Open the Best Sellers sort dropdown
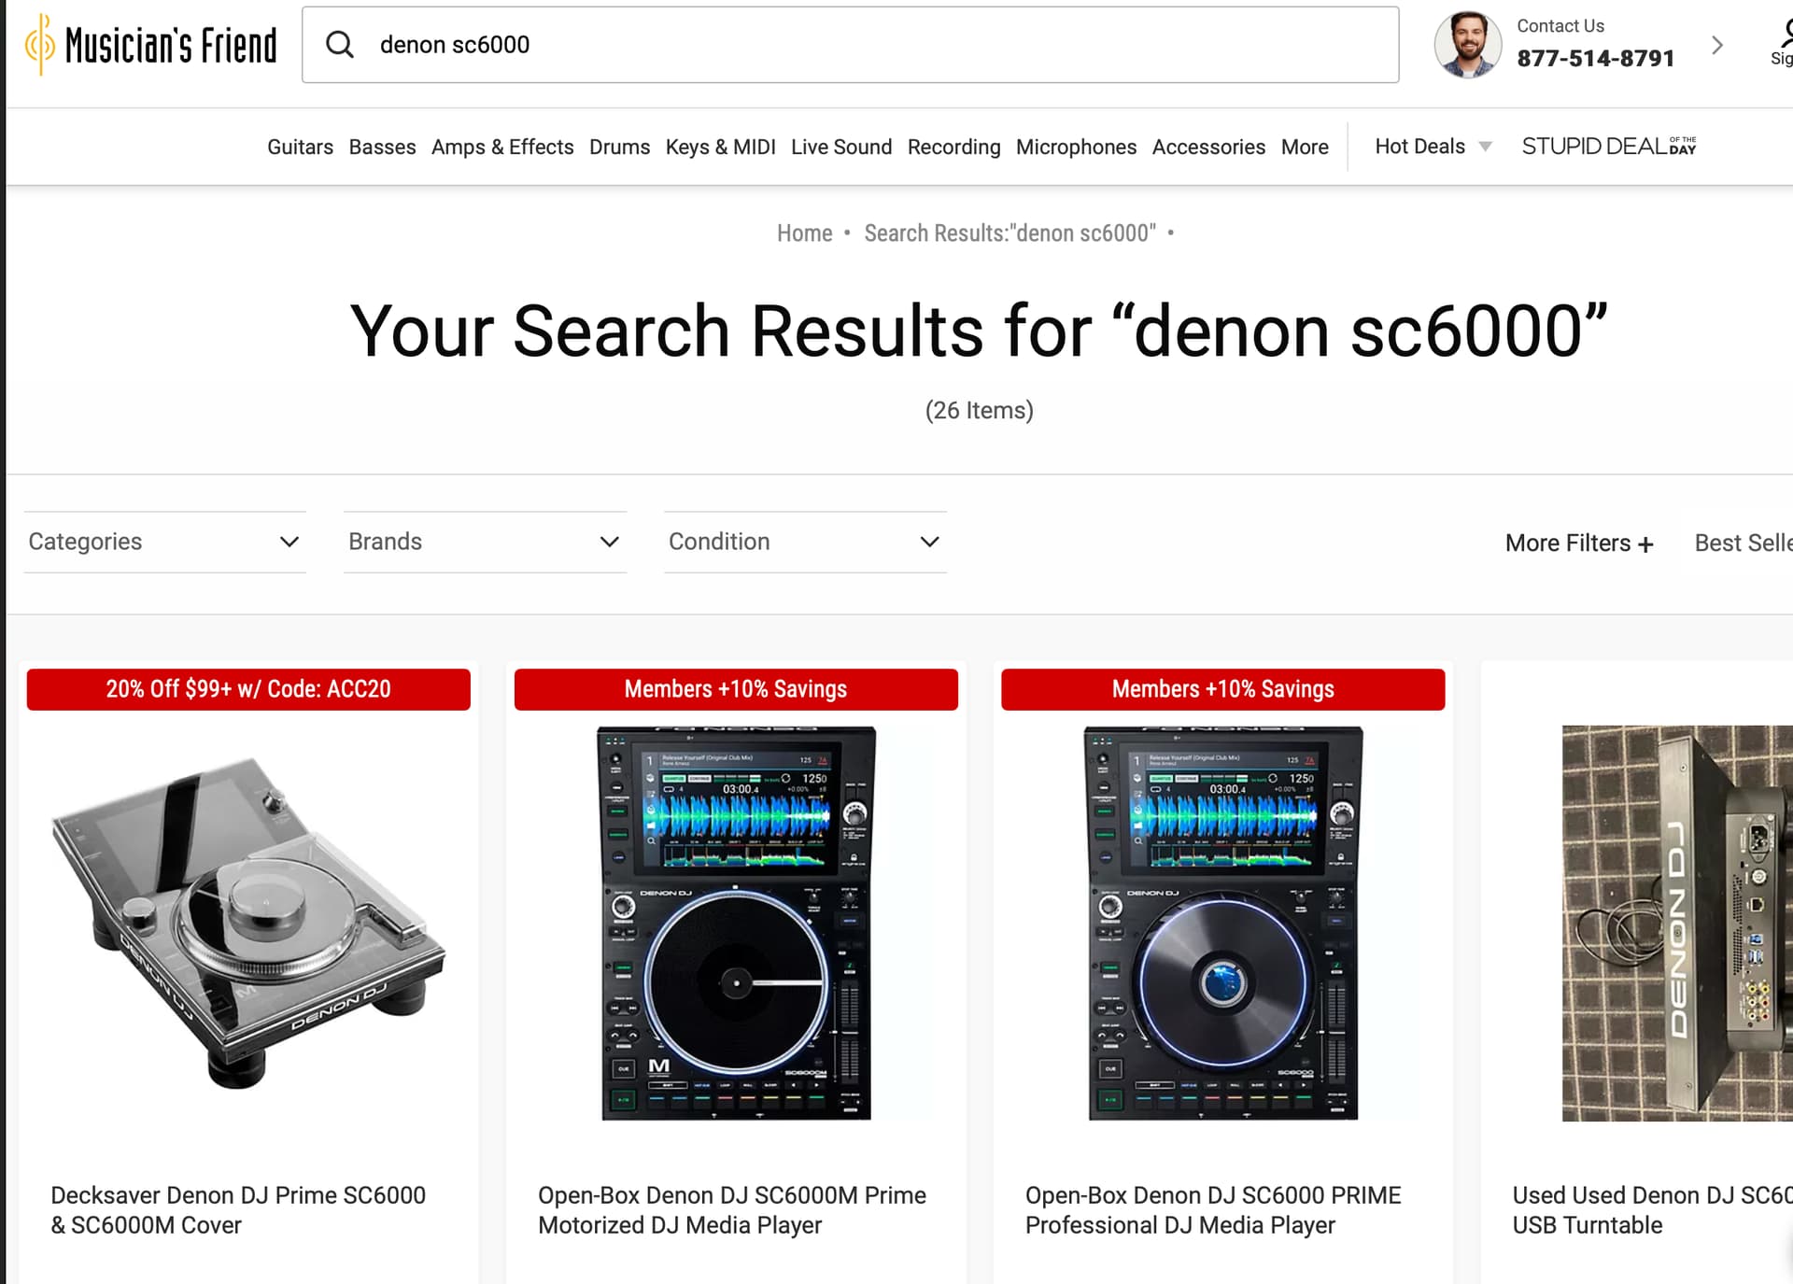The image size is (1793, 1284). pyautogui.click(x=1743, y=543)
